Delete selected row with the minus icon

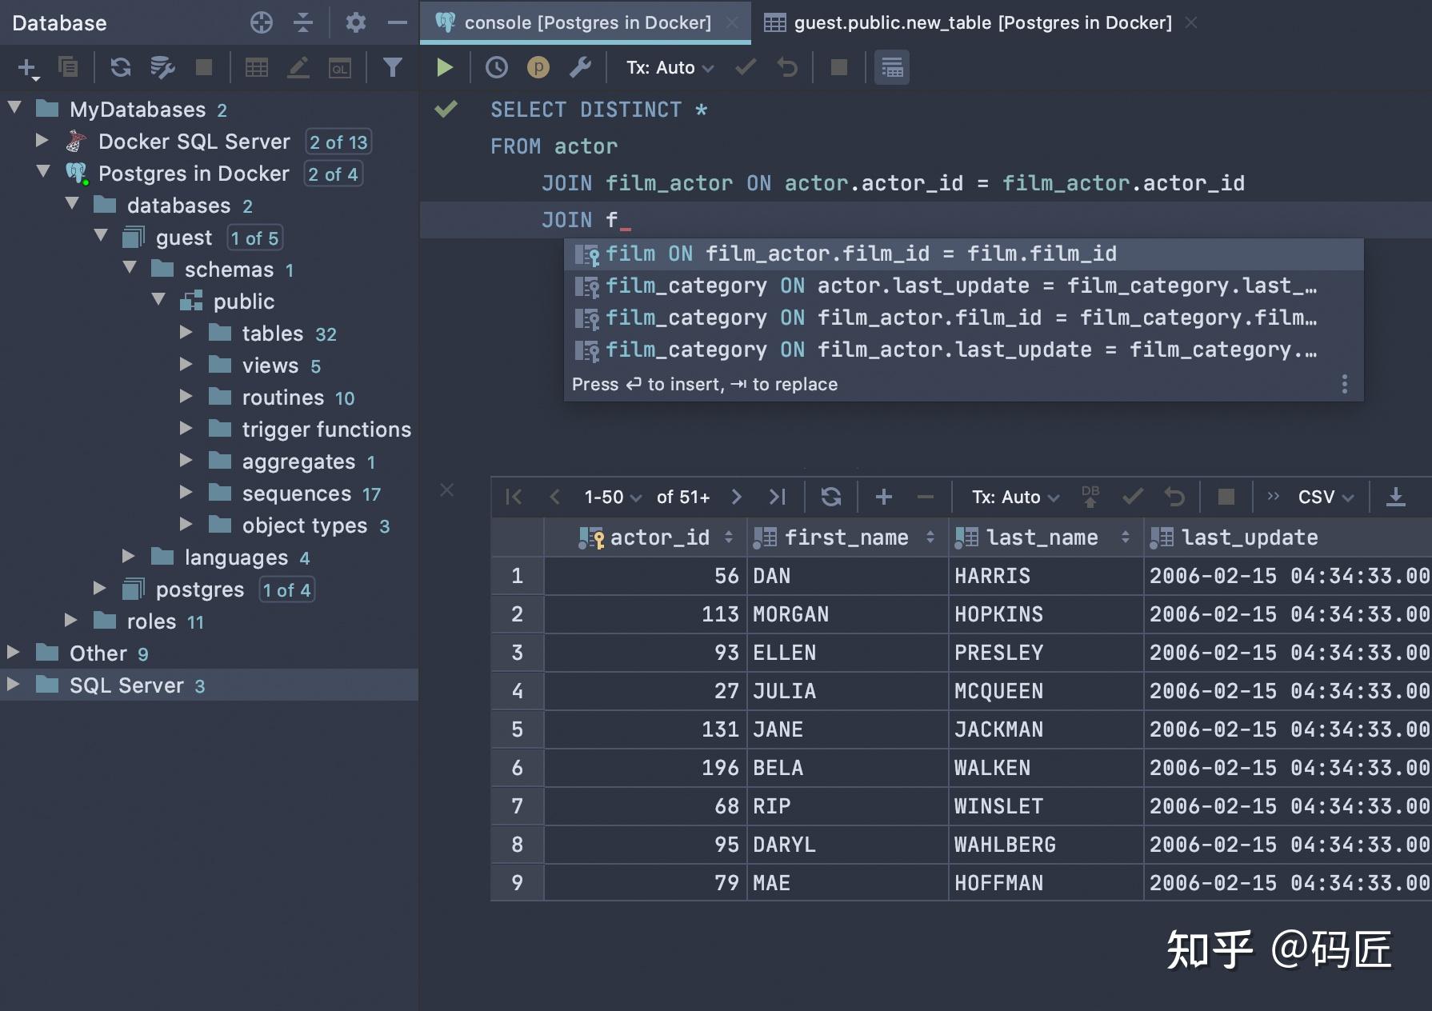(x=925, y=497)
